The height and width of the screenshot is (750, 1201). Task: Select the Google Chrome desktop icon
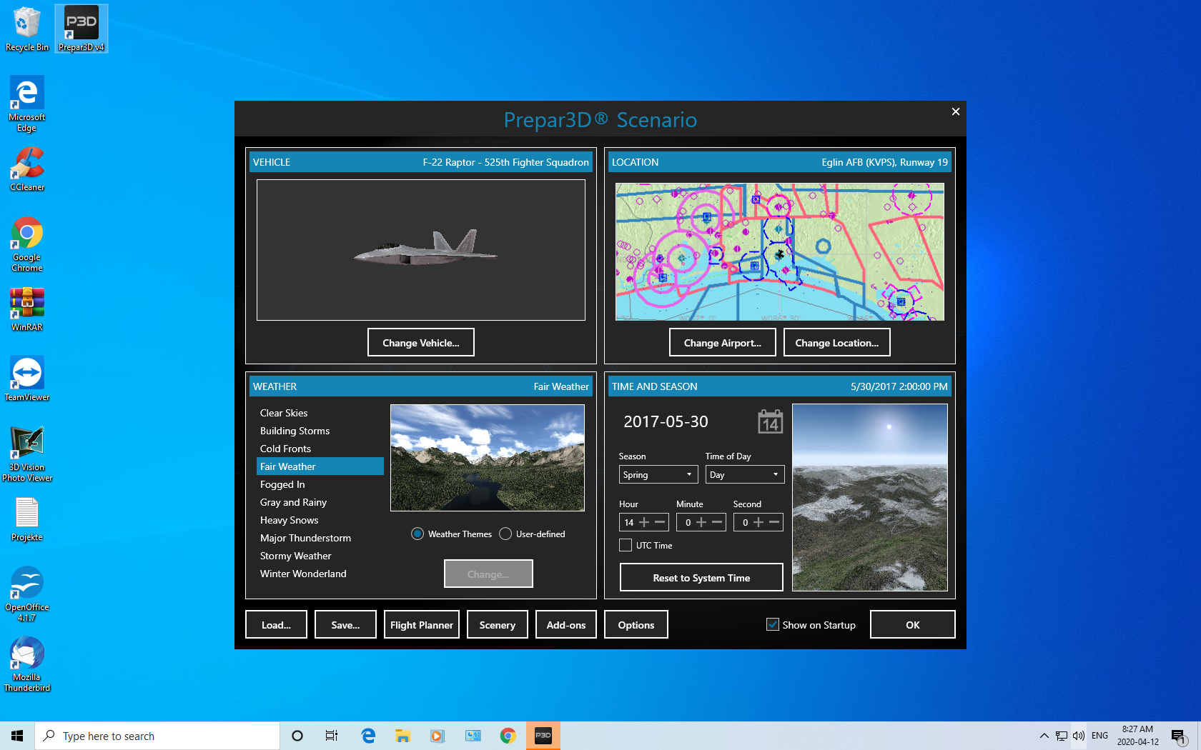click(x=27, y=244)
